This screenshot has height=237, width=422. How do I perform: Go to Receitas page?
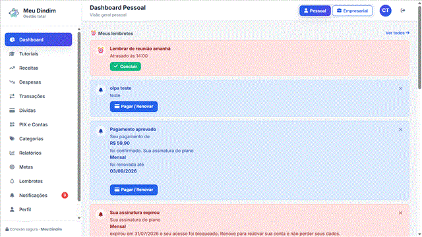point(38,68)
